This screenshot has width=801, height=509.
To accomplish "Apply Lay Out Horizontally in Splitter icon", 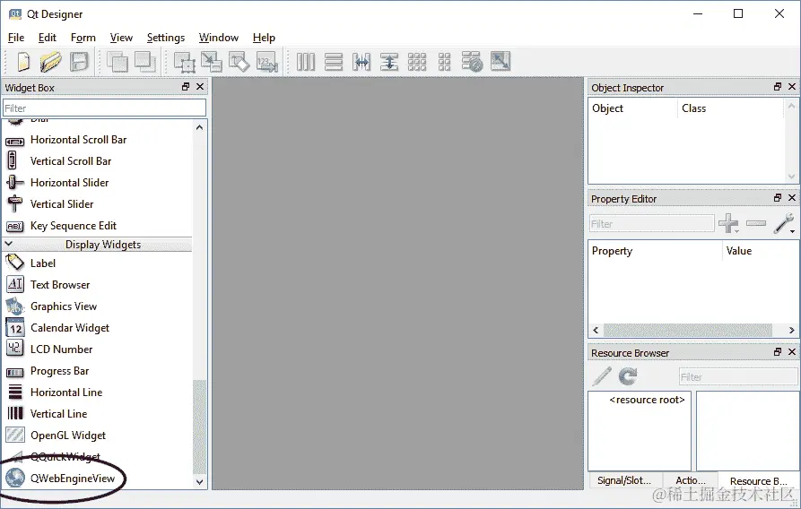I will pos(361,62).
